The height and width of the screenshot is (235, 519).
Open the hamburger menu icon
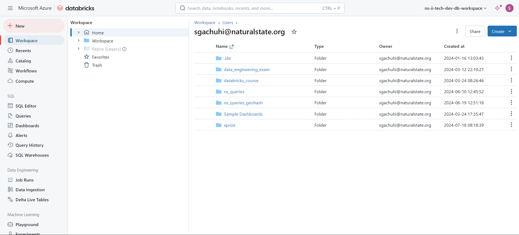click(x=10, y=8)
